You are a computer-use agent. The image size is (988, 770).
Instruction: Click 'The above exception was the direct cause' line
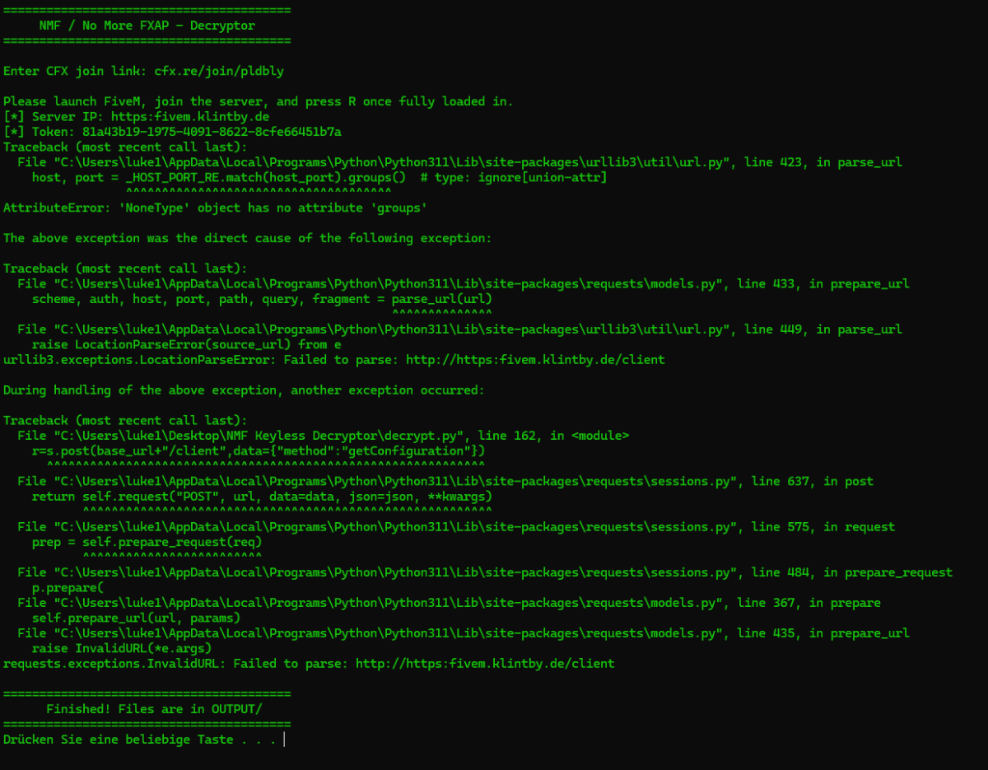(x=247, y=238)
